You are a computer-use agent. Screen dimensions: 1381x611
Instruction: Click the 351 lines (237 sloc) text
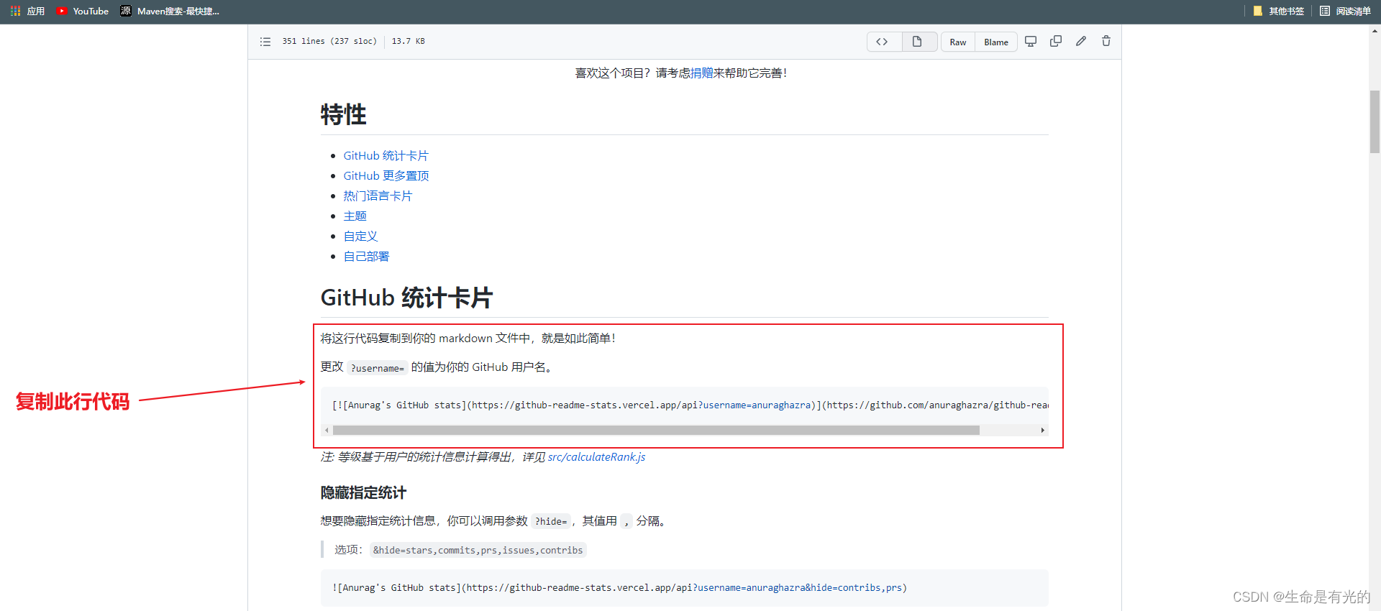point(329,42)
